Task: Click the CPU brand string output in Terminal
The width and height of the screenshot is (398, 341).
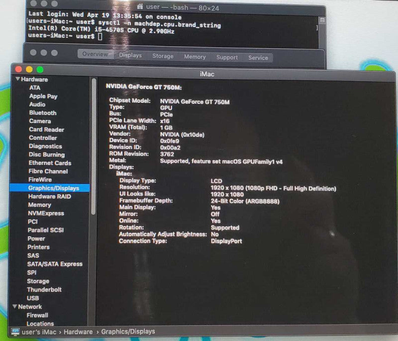Action: coord(101,29)
